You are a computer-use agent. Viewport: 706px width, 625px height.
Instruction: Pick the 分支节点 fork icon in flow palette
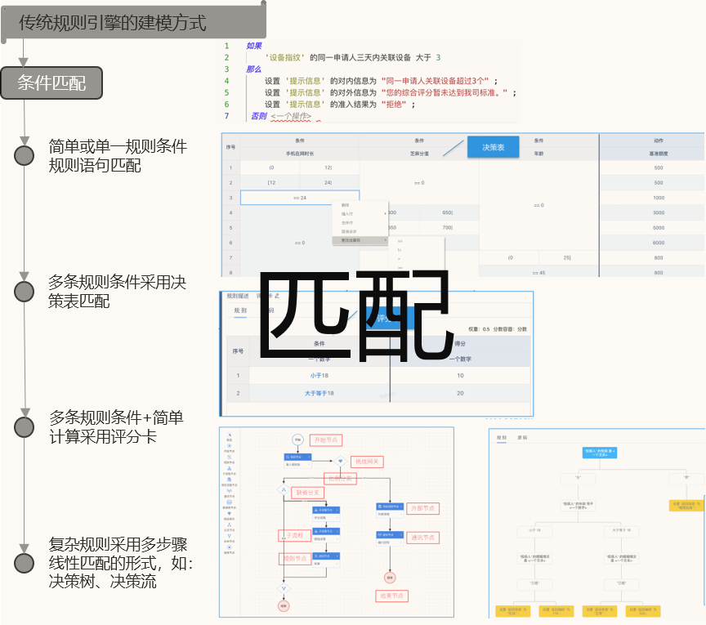[229, 526]
